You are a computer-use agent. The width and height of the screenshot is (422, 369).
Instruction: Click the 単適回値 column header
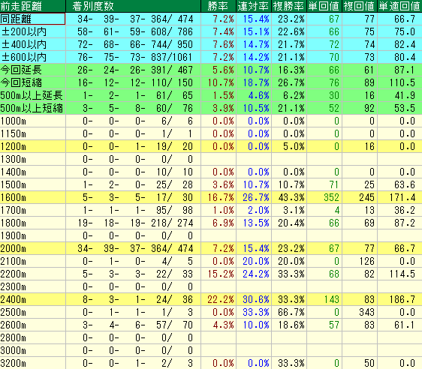click(x=399, y=6)
